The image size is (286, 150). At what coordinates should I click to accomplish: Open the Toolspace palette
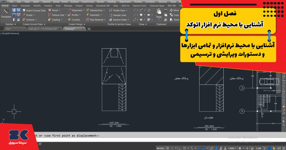(6, 13)
